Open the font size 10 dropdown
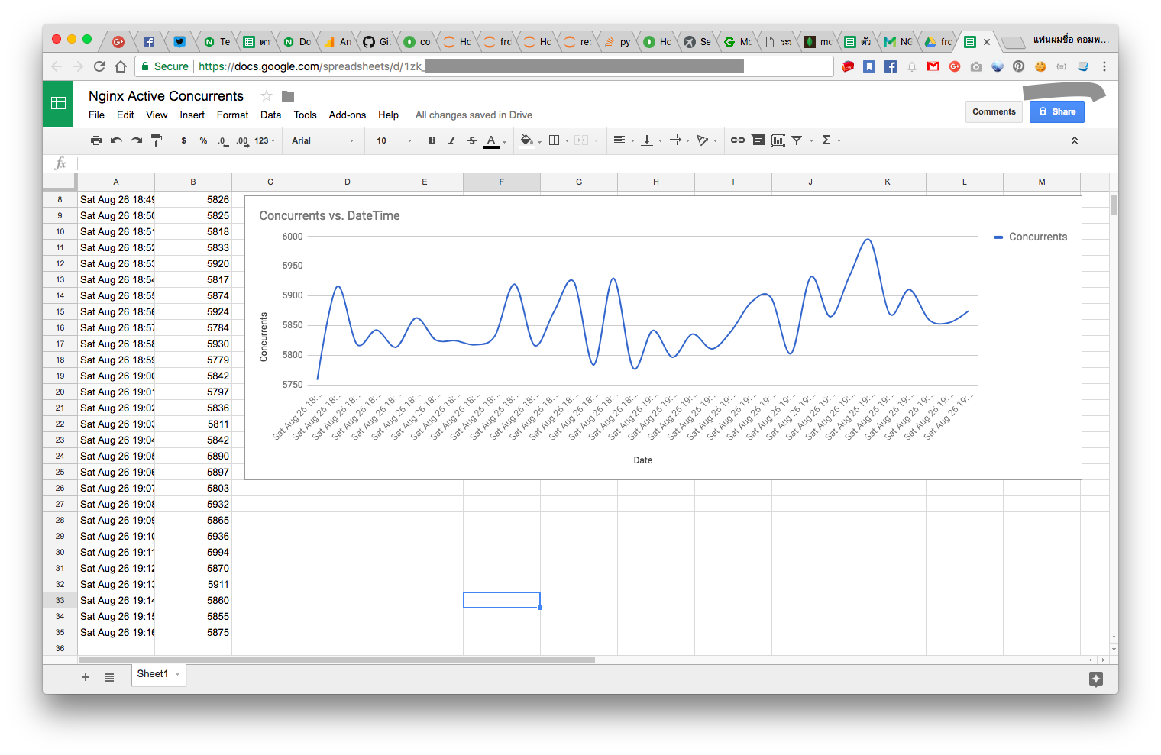The height and width of the screenshot is (755, 1161). [x=393, y=140]
